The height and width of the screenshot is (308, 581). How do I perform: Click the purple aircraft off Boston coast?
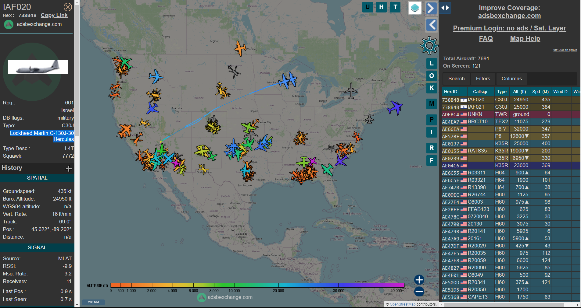pyautogui.click(x=395, y=107)
